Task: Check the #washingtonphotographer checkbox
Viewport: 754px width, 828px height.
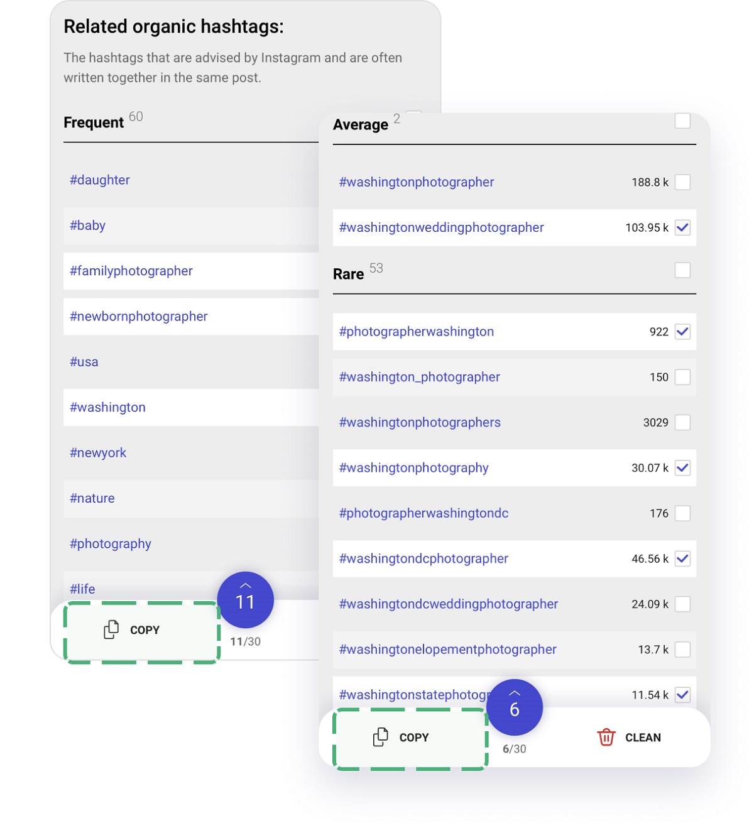Action: click(682, 182)
